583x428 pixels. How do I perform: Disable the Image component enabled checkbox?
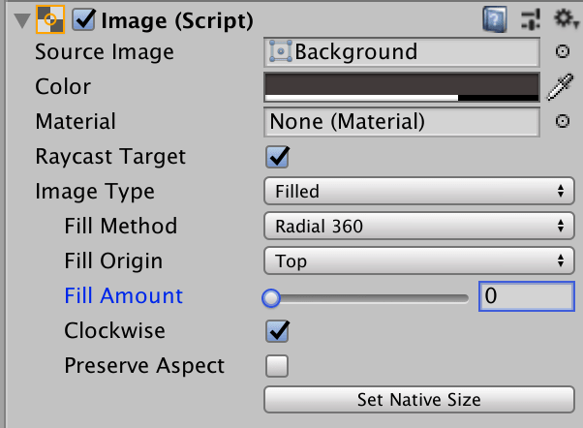click(x=83, y=19)
